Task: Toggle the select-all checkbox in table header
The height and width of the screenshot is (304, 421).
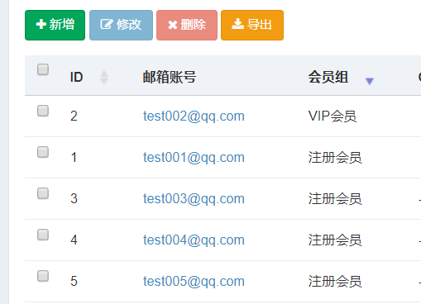Action: (x=43, y=69)
